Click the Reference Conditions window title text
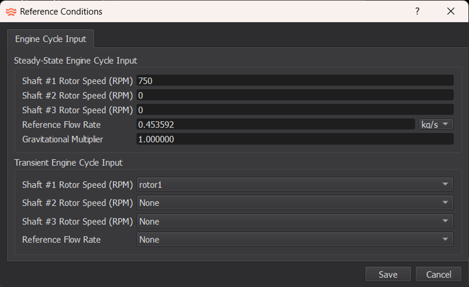469x287 pixels. (61, 12)
